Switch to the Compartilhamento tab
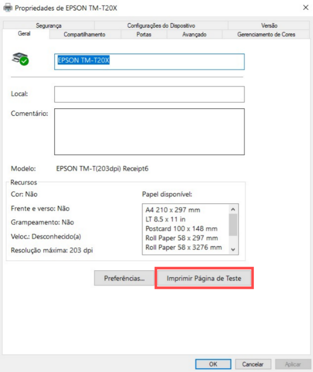 click(x=85, y=34)
